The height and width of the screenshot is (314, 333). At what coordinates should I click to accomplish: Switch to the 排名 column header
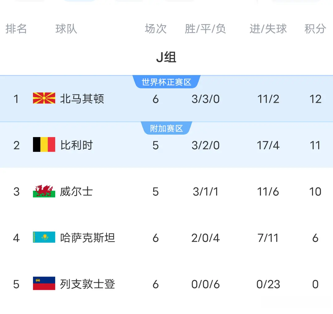(x=16, y=29)
